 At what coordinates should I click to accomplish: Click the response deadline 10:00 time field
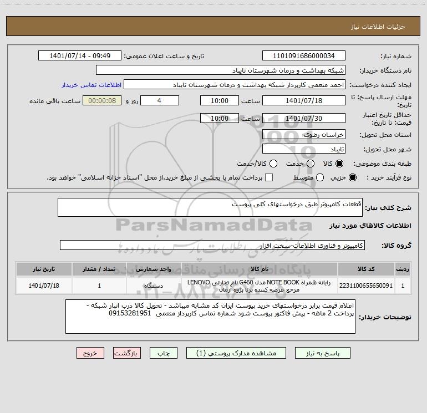pos(220,100)
